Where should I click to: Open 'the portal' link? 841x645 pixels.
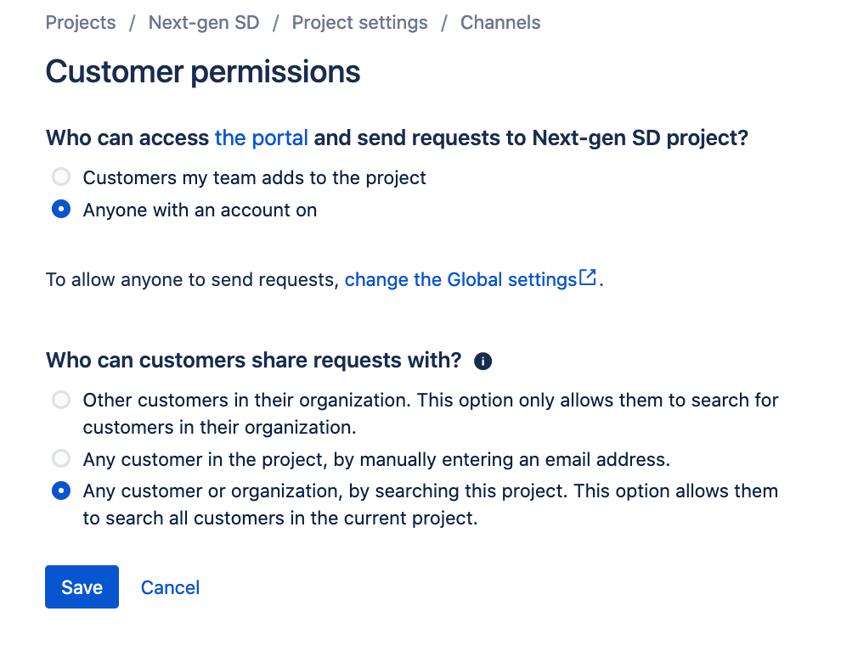(x=262, y=137)
